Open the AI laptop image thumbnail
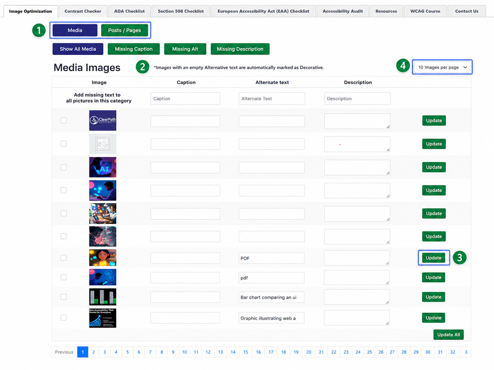Image resolution: width=494 pixels, height=370 pixels. point(103,167)
